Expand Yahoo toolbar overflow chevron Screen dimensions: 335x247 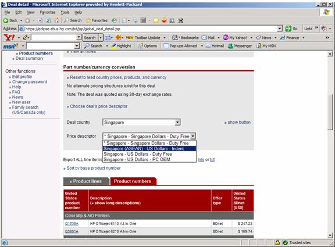[x=327, y=38]
